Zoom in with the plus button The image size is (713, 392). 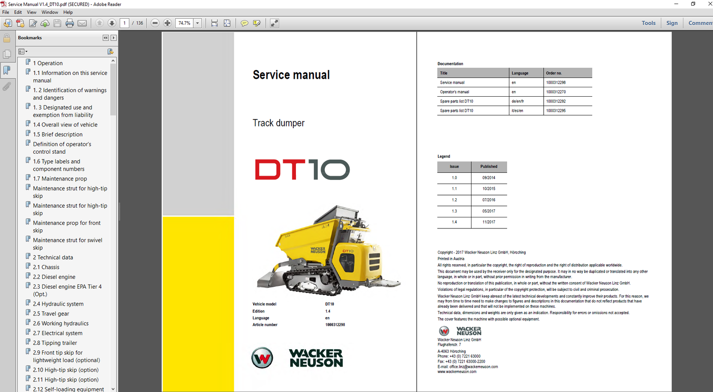pos(168,23)
